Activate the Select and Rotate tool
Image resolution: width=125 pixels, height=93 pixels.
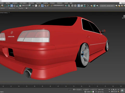(x=15, y=6)
